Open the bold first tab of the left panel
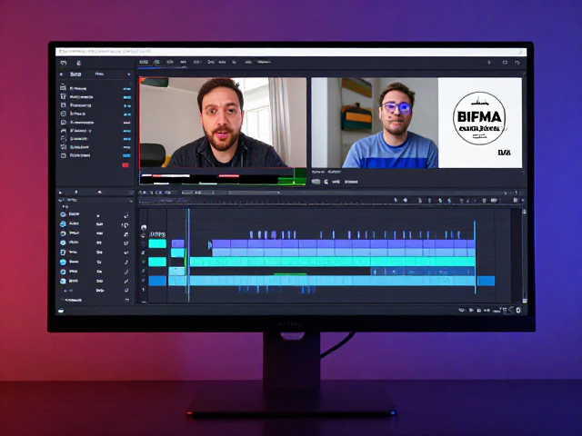Viewport: 582px width, 436px height. [x=75, y=74]
